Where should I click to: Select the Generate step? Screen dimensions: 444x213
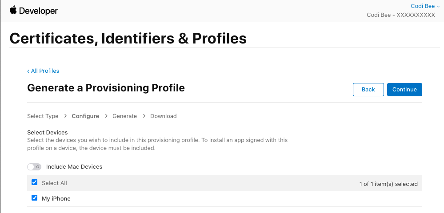(124, 116)
